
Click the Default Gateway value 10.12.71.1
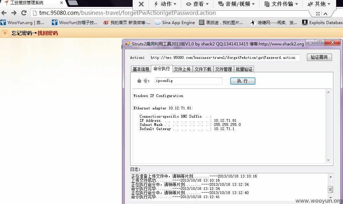click(x=224, y=129)
